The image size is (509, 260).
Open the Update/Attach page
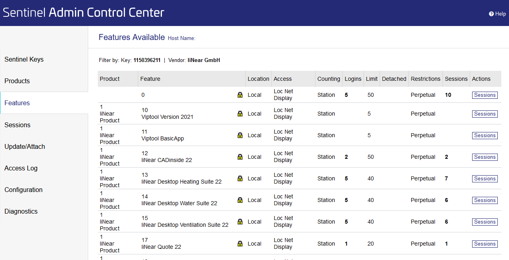pos(25,146)
